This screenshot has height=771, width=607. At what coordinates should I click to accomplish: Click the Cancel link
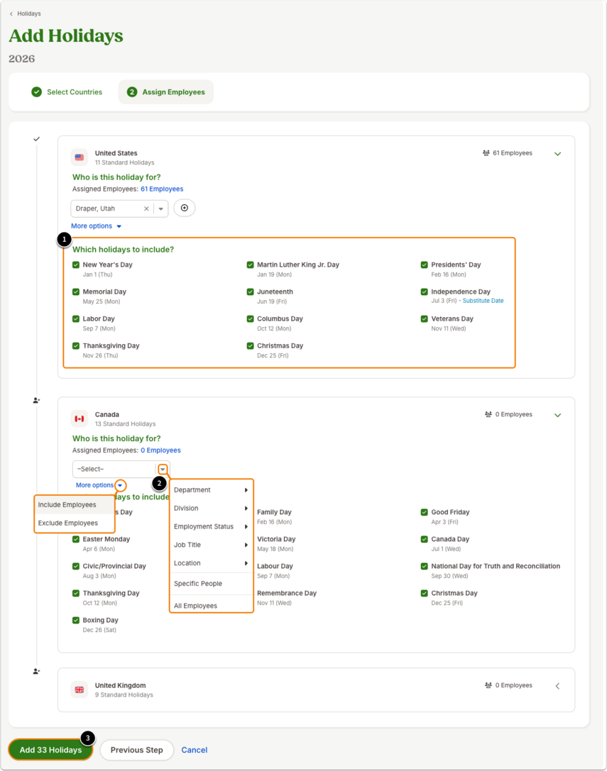[x=195, y=750]
